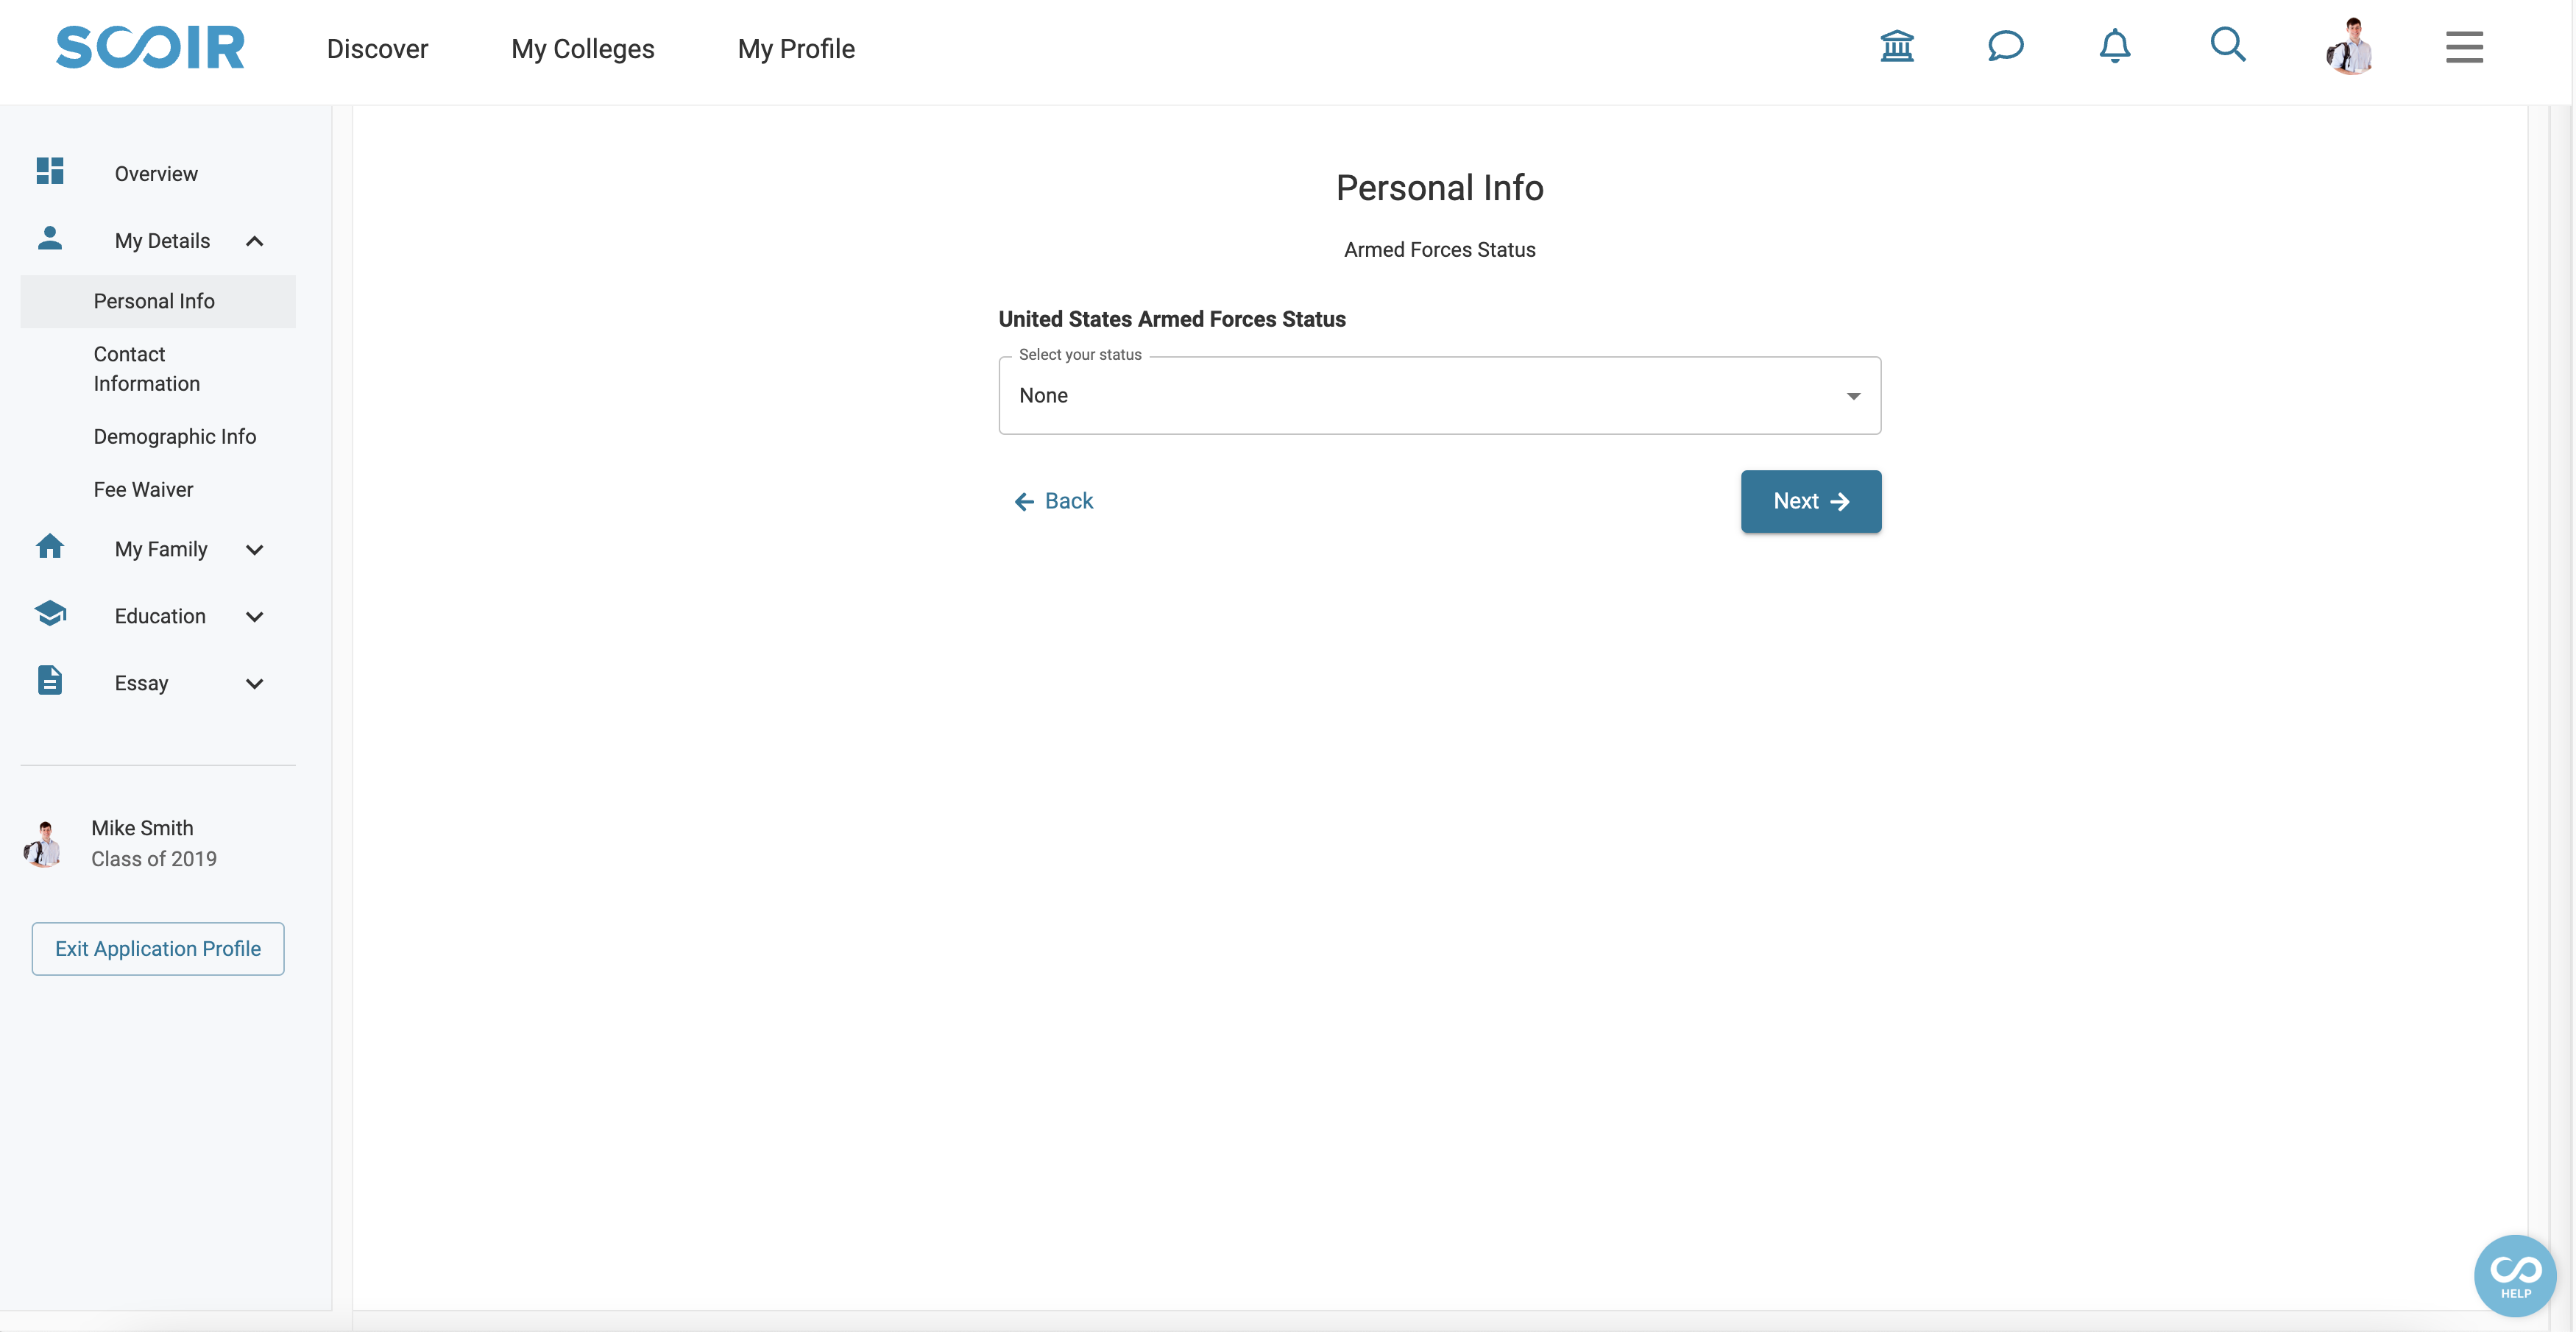Click the Education graduation cap icon
The height and width of the screenshot is (1332, 2576).
[x=50, y=613]
